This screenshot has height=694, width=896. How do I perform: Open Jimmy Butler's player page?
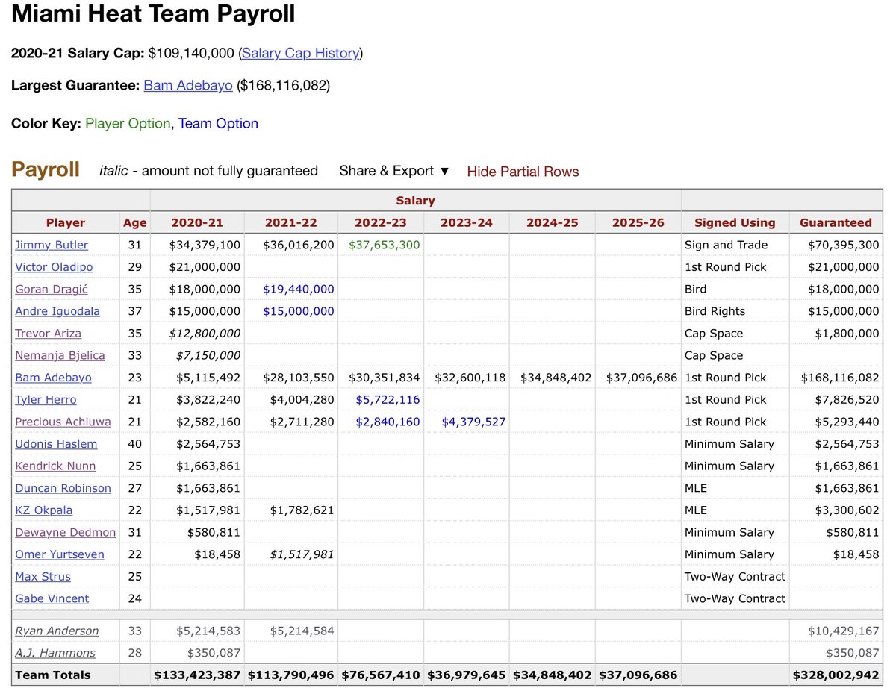pyautogui.click(x=52, y=245)
